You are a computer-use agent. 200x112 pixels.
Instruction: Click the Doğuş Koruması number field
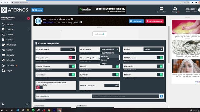(111, 85)
